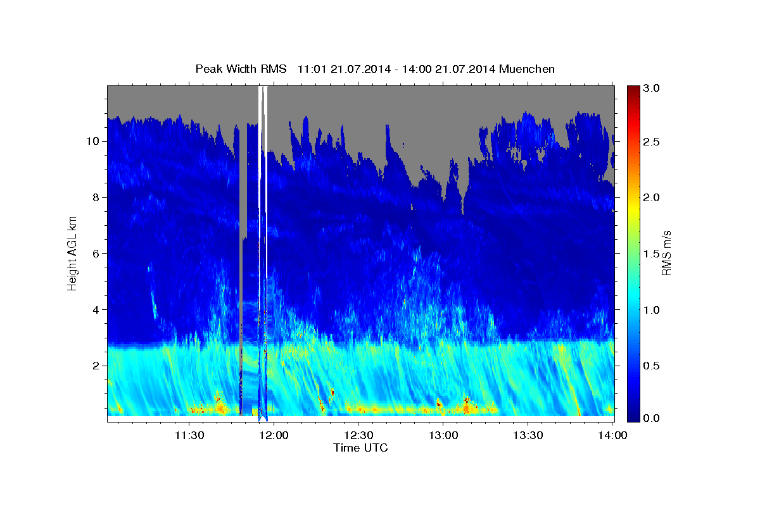
Task: Click the 'Height AGL km' axis label
Action: pyautogui.click(x=72, y=253)
